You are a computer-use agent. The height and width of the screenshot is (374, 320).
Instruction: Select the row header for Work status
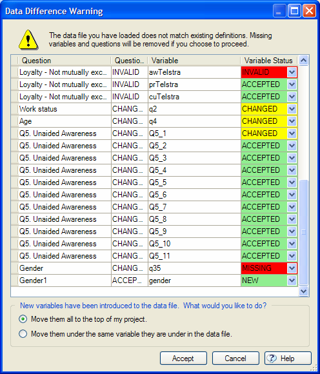(x=15, y=109)
